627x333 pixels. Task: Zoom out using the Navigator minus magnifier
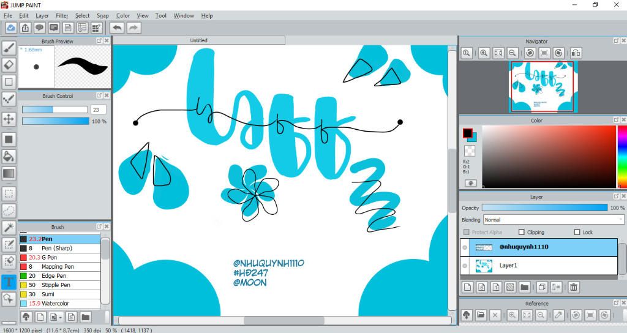(512, 53)
